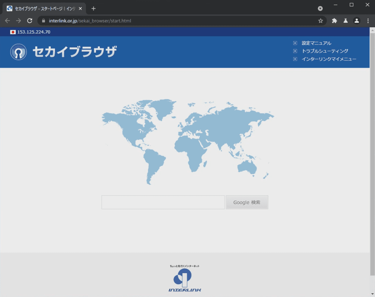Click the Japan flag icon beside IP address
Viewport: 375px width, 297px height.
click(x=13, y=32)
